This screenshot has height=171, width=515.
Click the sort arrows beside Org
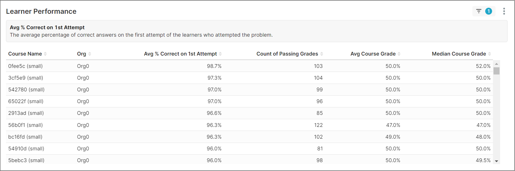pos(90,54)
